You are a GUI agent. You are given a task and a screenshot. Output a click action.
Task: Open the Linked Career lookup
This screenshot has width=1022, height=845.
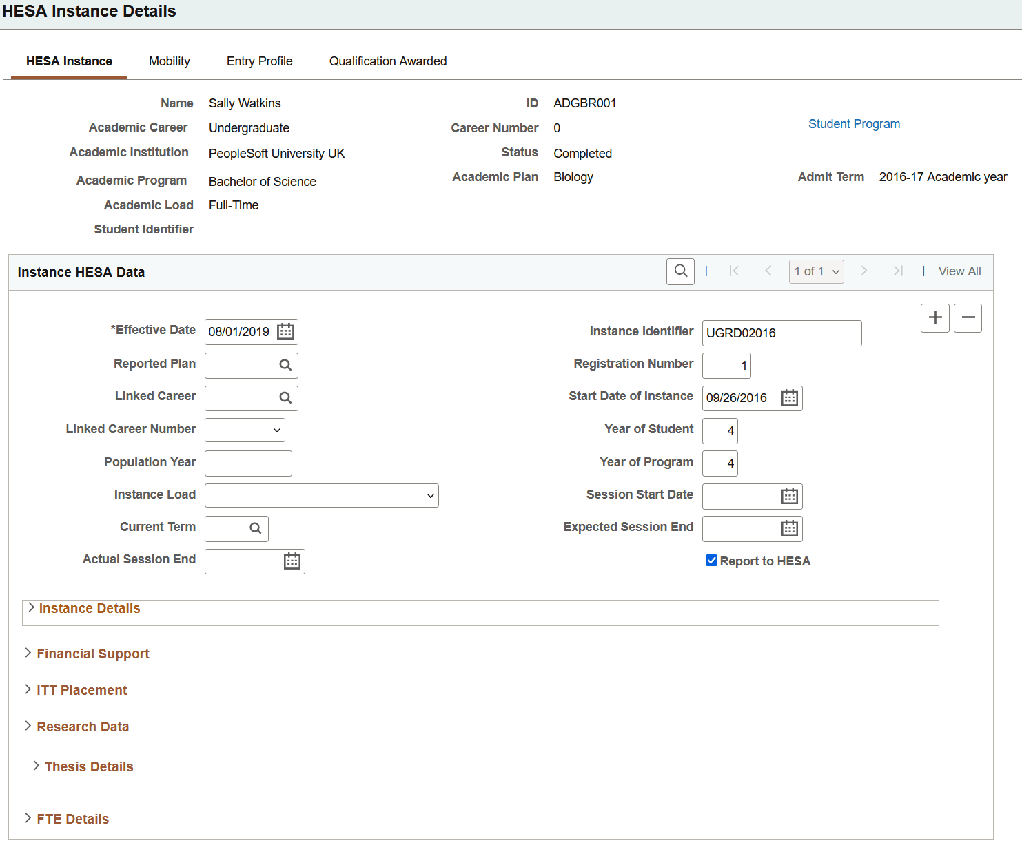pos(285,398)
